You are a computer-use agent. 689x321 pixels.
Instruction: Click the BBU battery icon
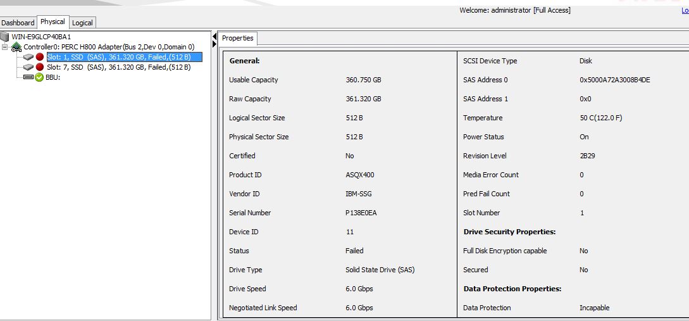click(x=28, y=77)
